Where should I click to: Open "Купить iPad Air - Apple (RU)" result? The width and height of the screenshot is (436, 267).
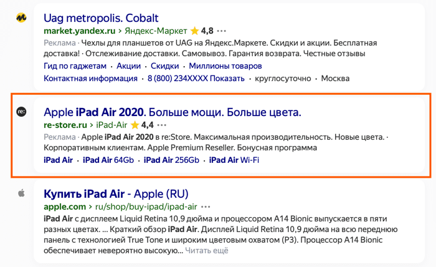pyautogui.click(x=116, y=193)
